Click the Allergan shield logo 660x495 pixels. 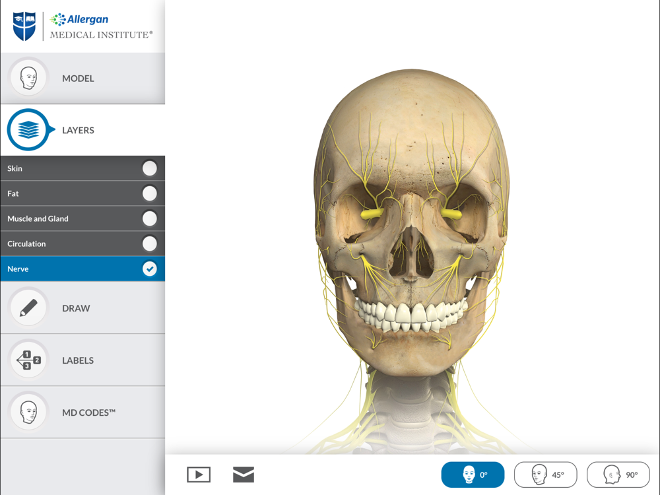pyautogui.click(x=24, y=26)
